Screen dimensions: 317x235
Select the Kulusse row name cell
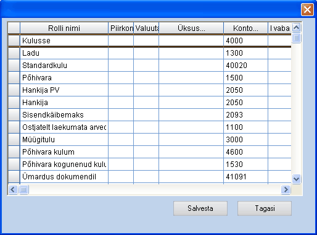(x=64, y=41)
